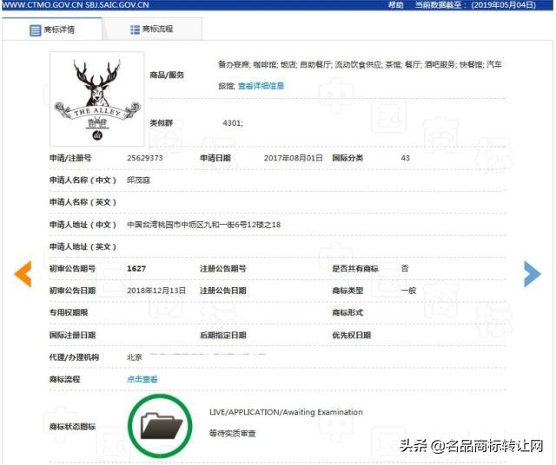This screenshot has width=556, height=465.
Task: Click the 专用权期限 label
Action: point(69,312)
